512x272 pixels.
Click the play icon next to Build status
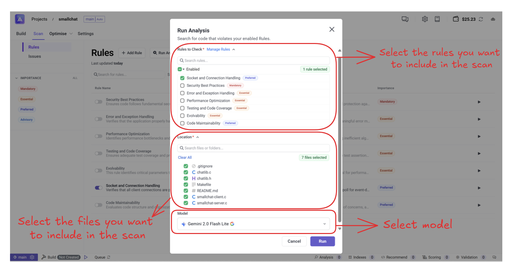point(86,257)
